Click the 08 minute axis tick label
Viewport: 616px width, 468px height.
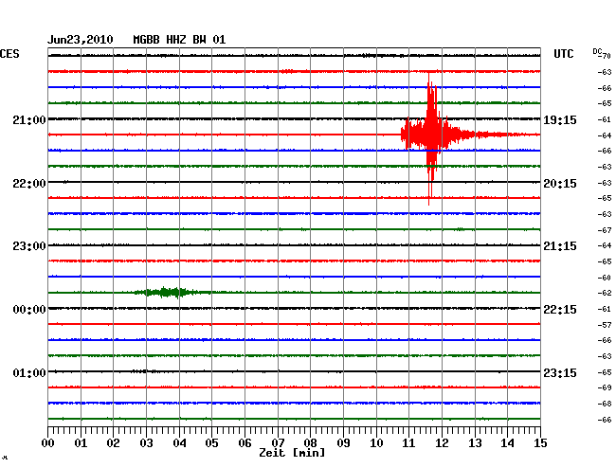310,442
